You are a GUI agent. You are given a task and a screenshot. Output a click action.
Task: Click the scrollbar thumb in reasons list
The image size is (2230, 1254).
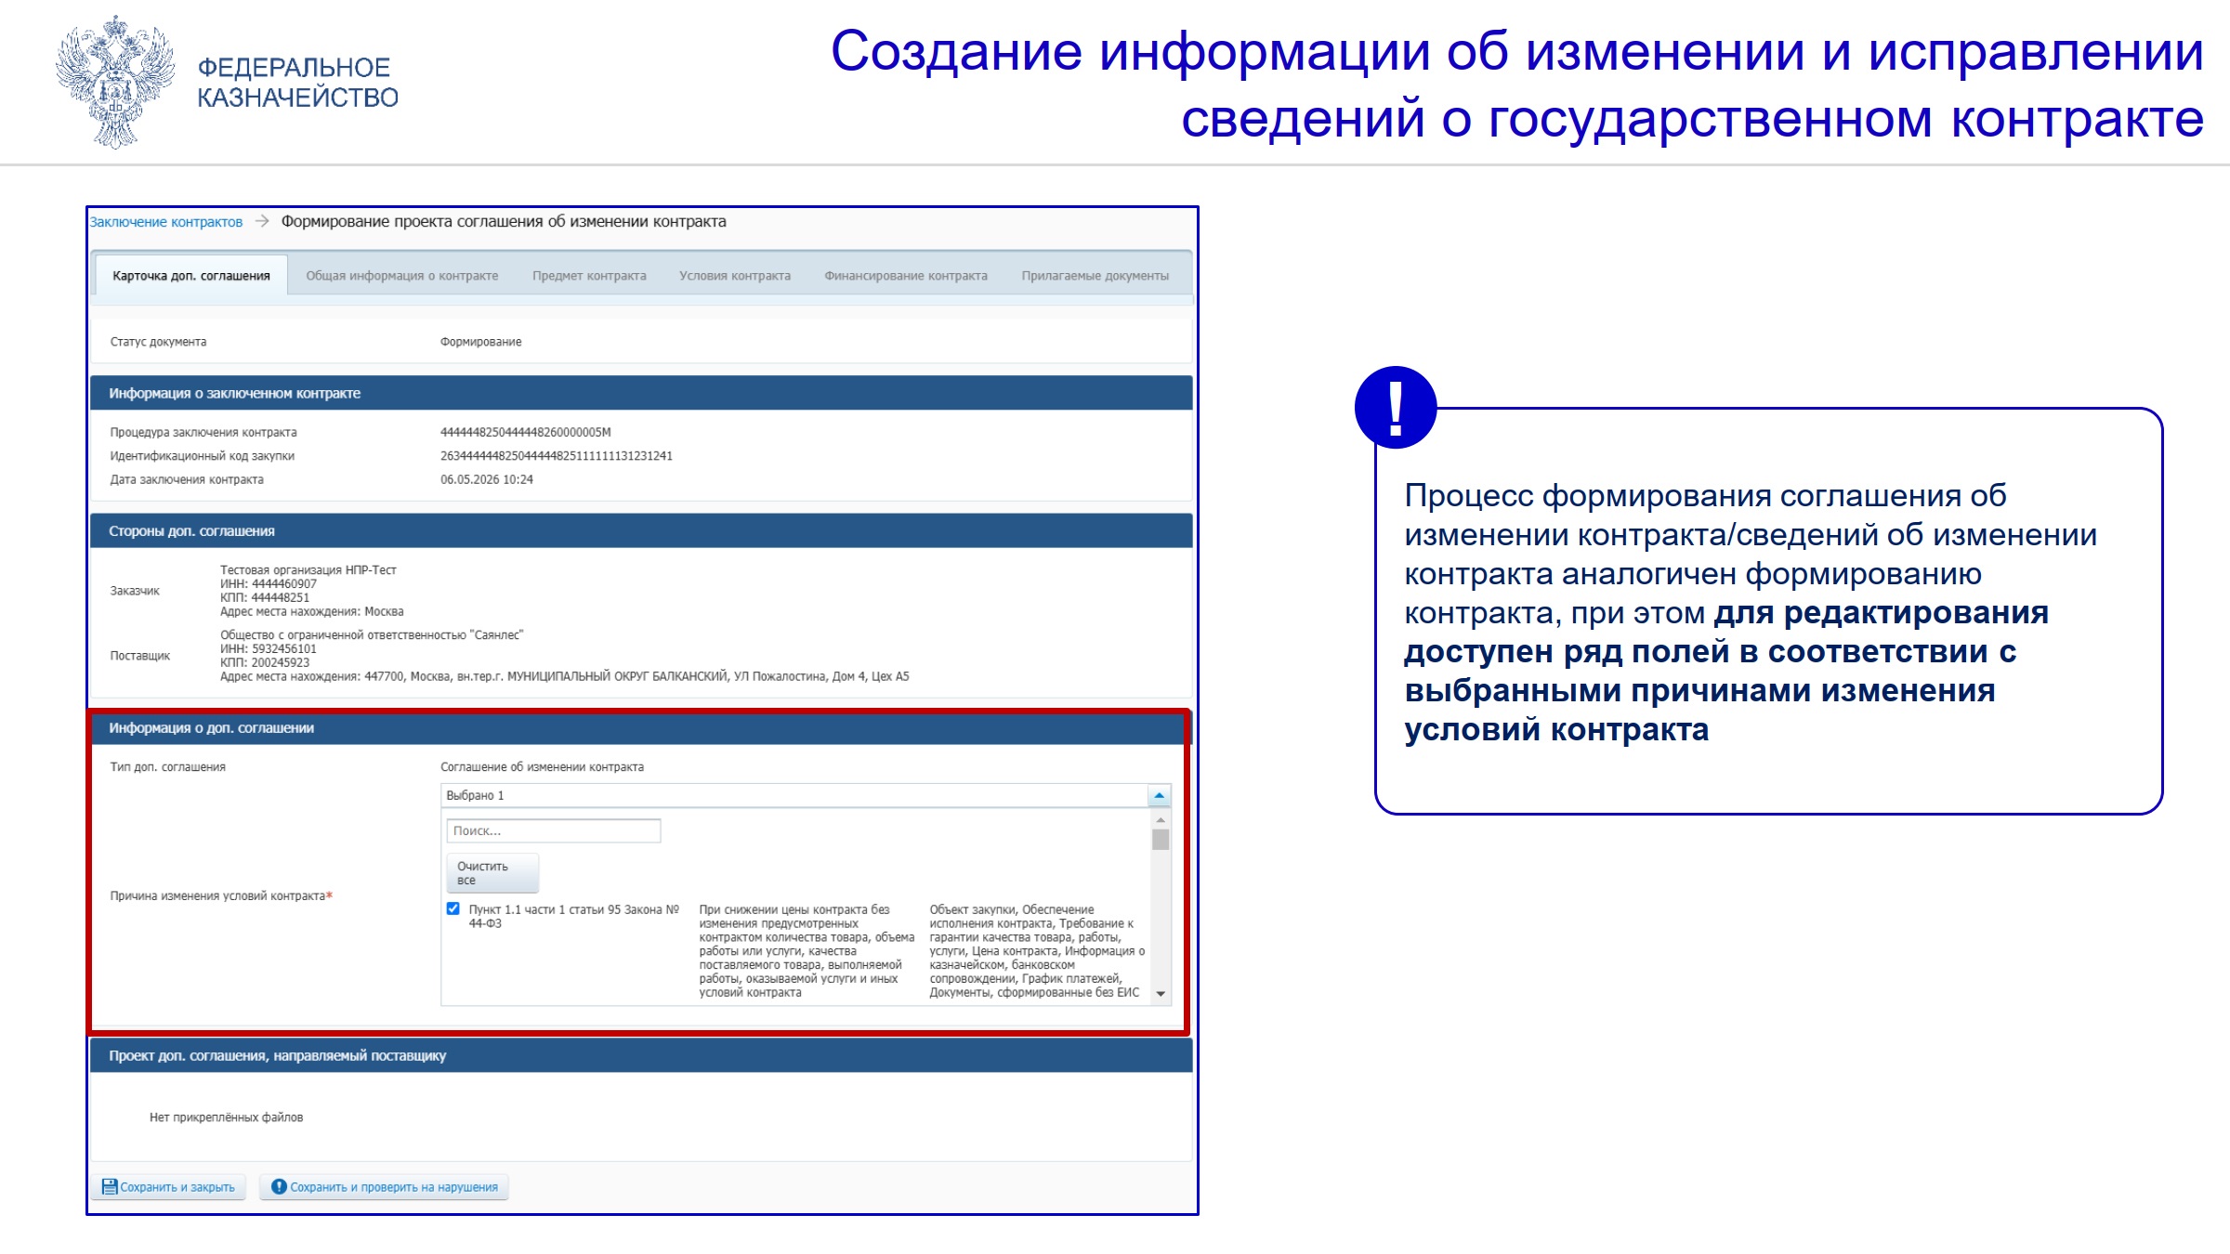click(1161, 840)
